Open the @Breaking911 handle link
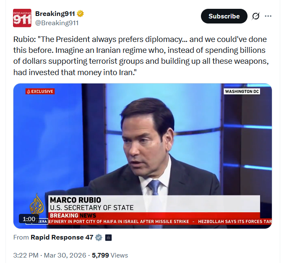 coord(57,23)
